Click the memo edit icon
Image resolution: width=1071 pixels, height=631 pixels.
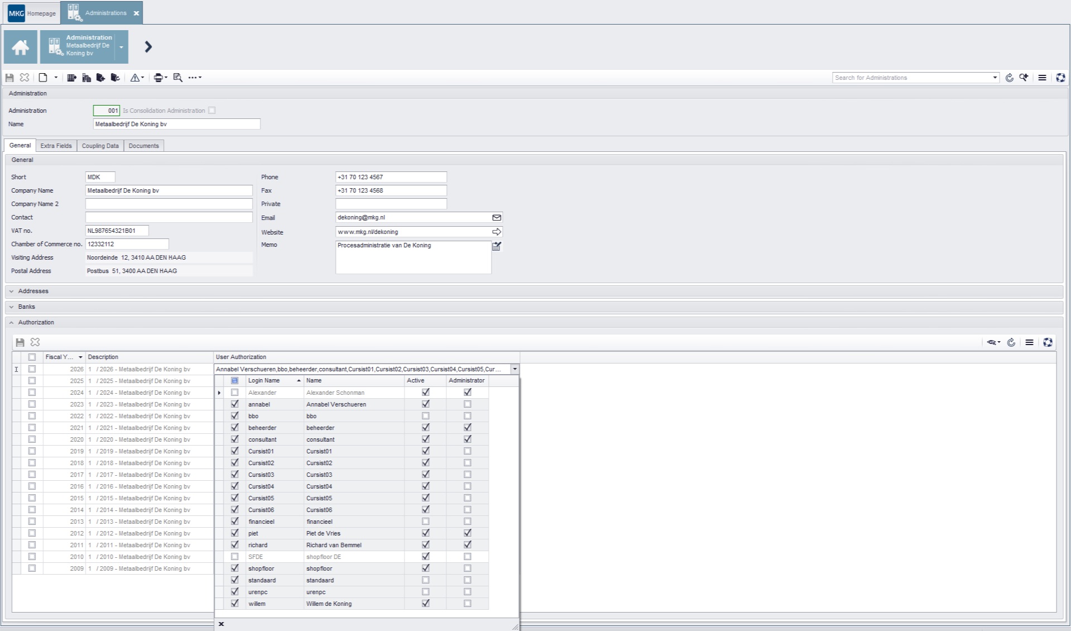click(496, 246)
